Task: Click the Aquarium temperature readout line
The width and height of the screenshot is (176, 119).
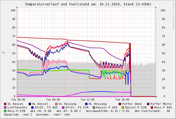Action: [37, 114]
